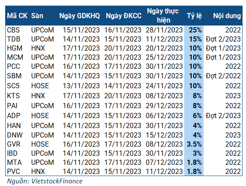246x186 pixels.
Task: Select the TDB stock code cell
Action: pos(14,39)
